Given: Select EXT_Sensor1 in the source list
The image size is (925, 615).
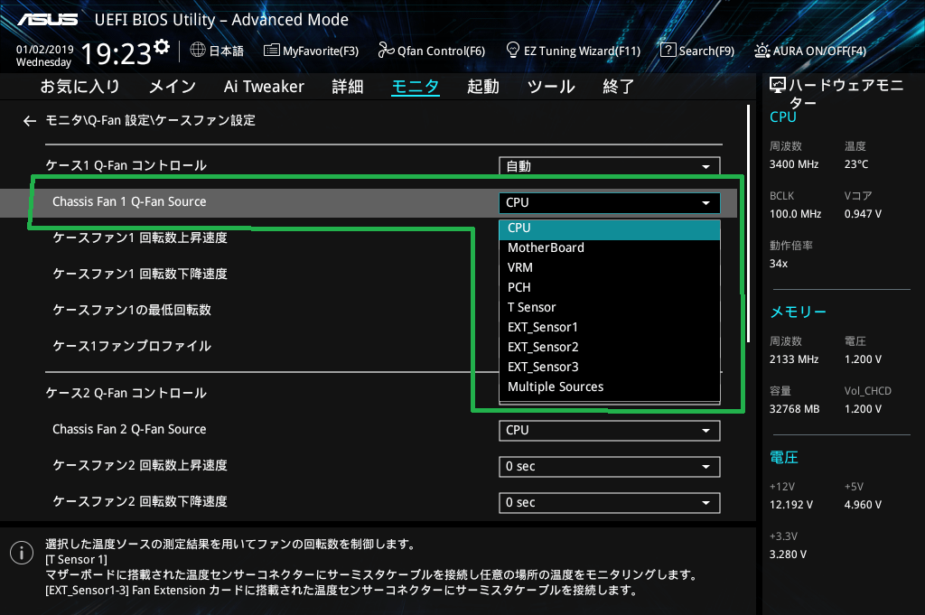Looking at the screenshot, I should click(610, 327).
